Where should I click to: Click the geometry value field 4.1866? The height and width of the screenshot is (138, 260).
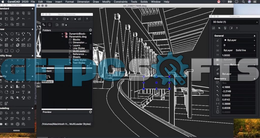(x=239, y=87)
